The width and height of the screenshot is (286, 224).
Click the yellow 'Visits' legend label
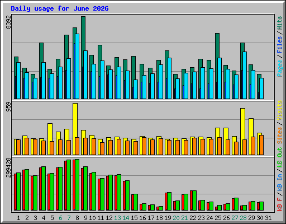coord(280,110)
